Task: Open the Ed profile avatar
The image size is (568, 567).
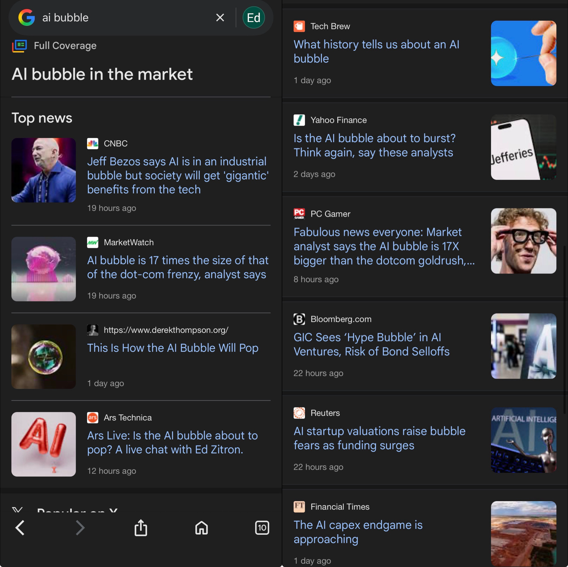Action: [x=253, y=18]
